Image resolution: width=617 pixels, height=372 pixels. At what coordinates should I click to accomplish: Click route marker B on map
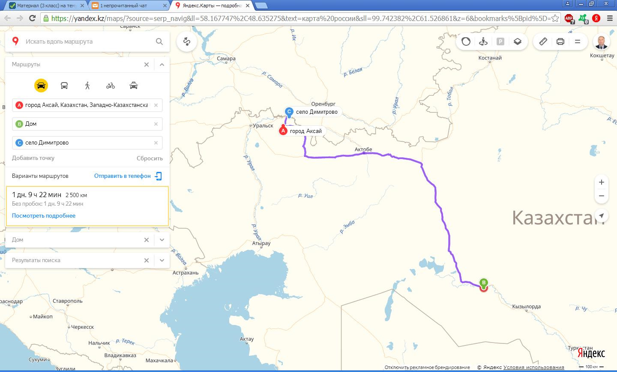click(x=484, y=283)
